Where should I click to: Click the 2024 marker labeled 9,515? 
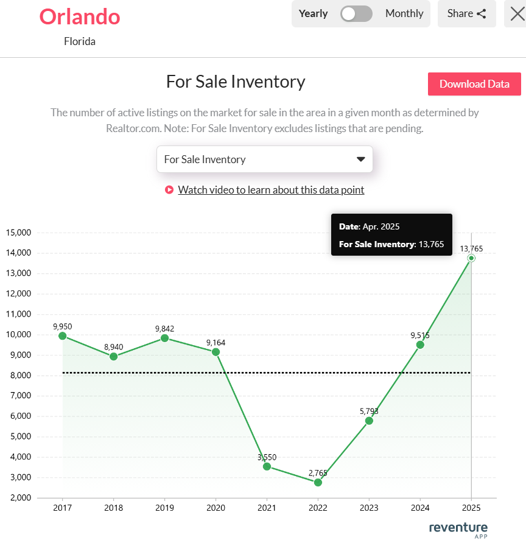click(420, 345)
